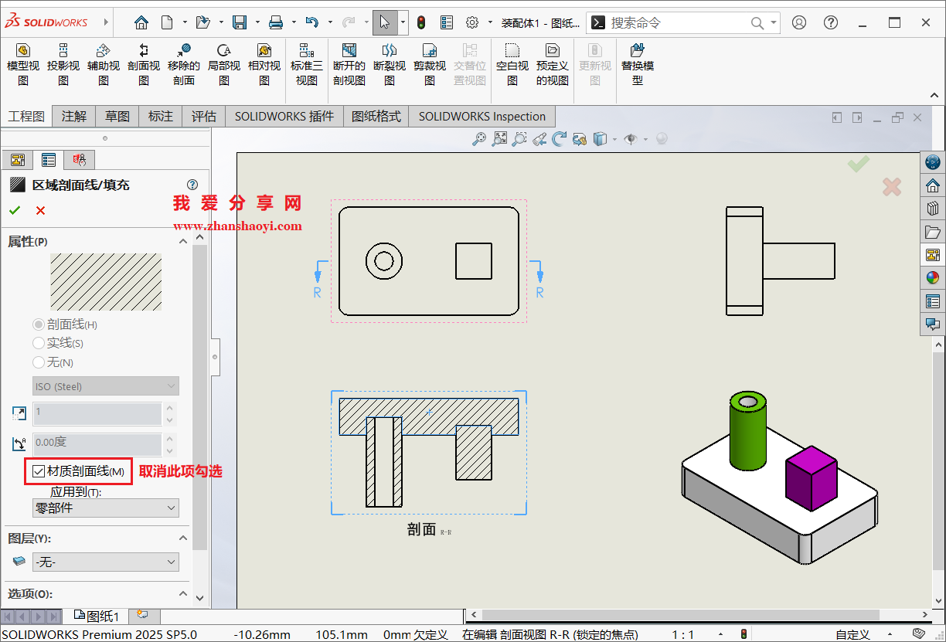Collapse the 属性 section
The height and width of the screenshot is (642, 946).
tap(183, 241)
